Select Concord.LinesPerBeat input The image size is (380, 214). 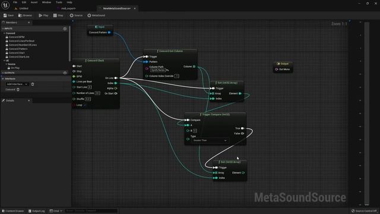pyautogui.click(x=21, y=41)
